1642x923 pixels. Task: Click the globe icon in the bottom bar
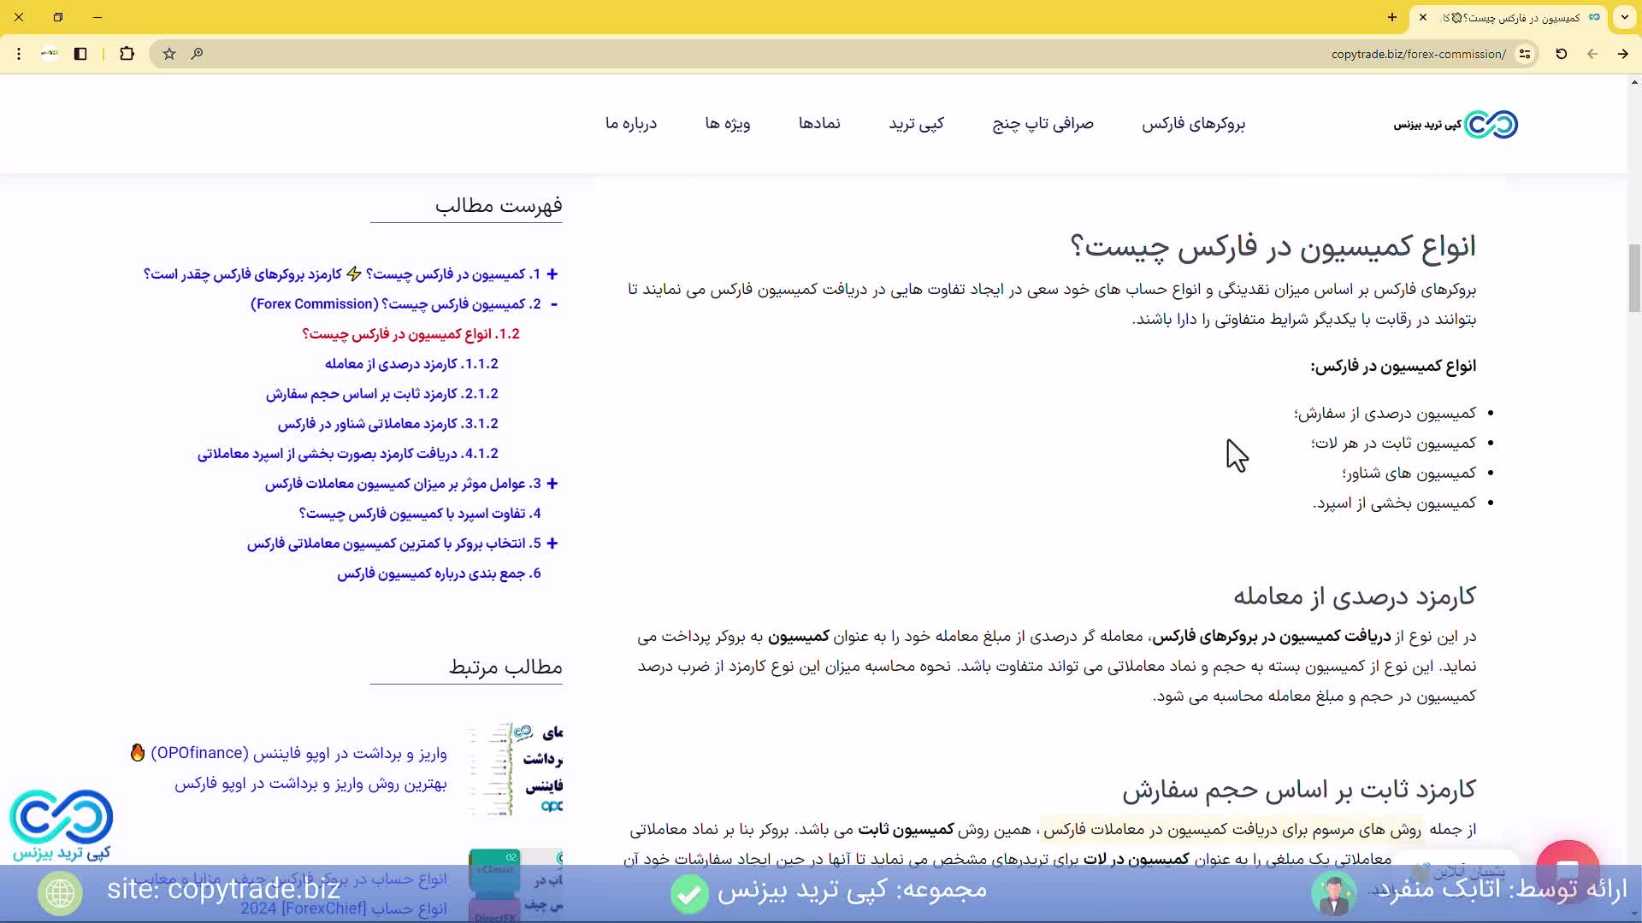click(x=59, y=893)
